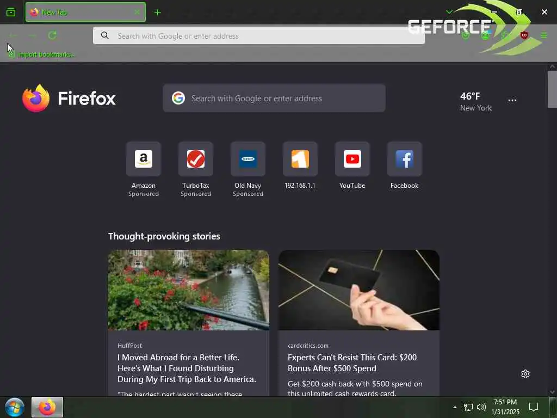This screenshot has width=557, height=418.
Task: Open the network tray icon
Action: 468,407
